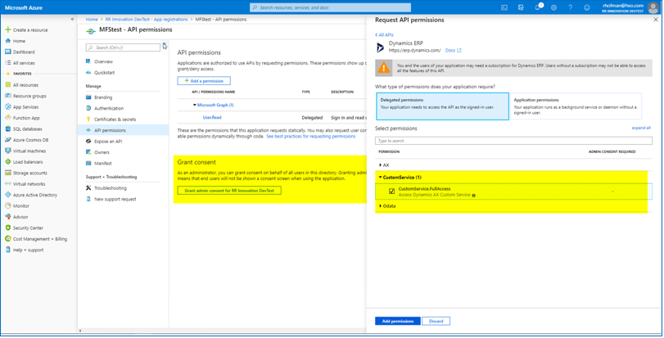Open directory and subscription filter icon
Image resolution: width=664 pixels, height=338 pixels.
tap(521, 7)
